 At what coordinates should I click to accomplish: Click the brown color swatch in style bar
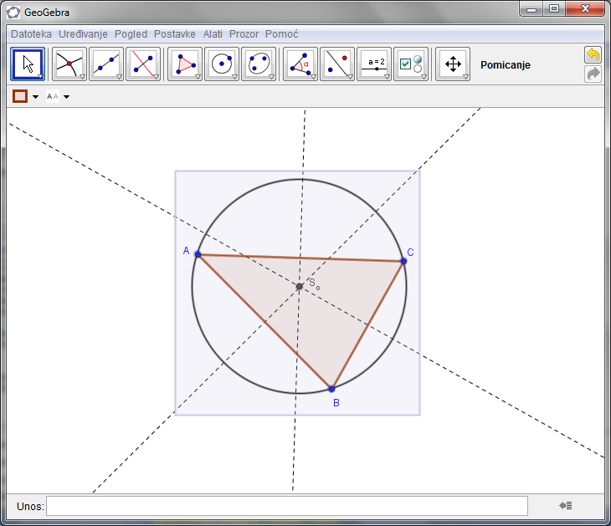pyautogui.click(x=20, y=96)
